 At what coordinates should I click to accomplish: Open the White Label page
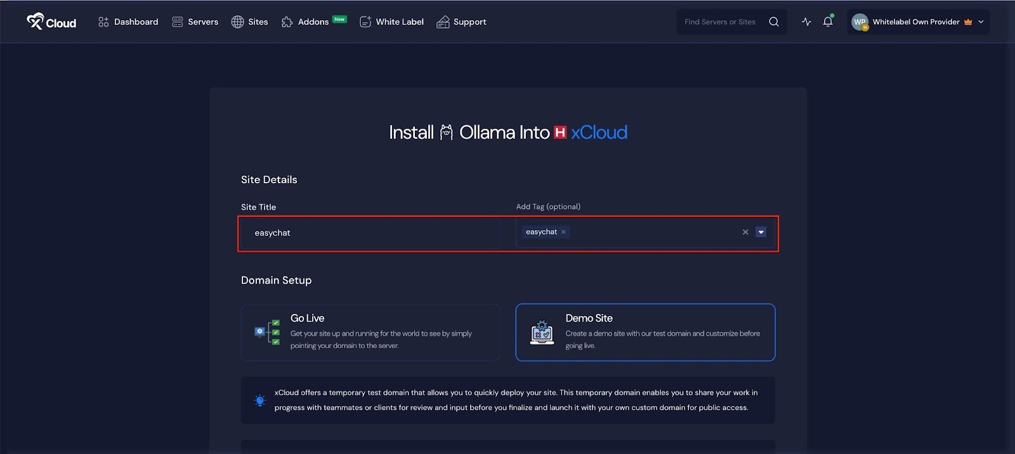tap(392, 22)
